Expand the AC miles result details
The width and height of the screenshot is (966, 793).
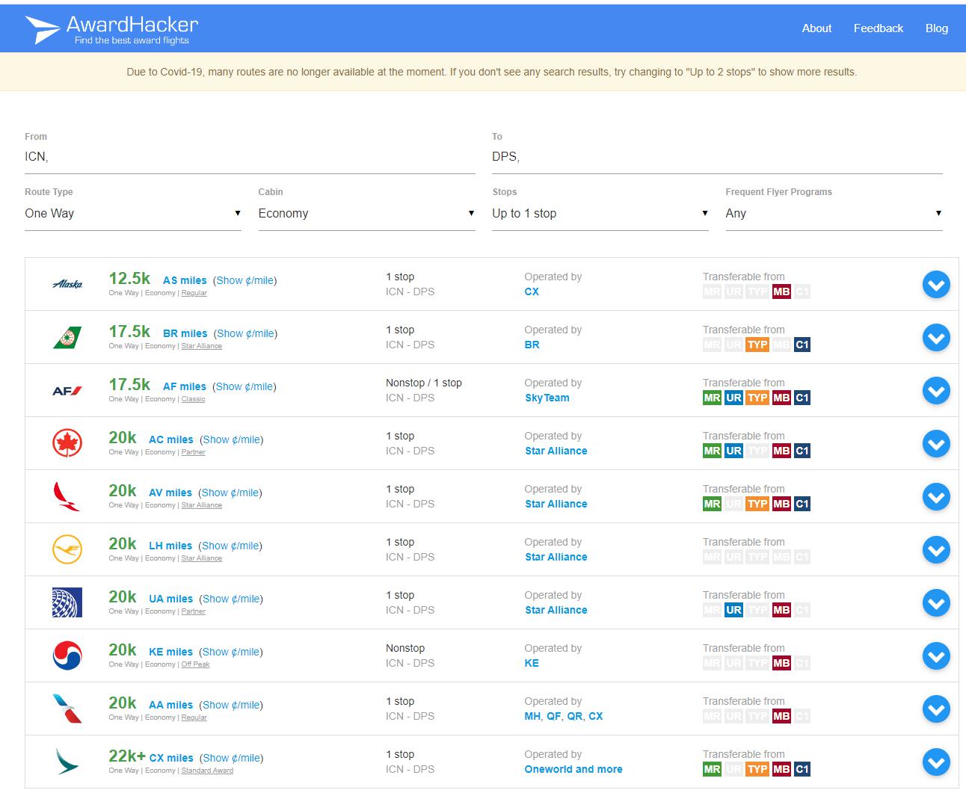(x=936, y=444)
